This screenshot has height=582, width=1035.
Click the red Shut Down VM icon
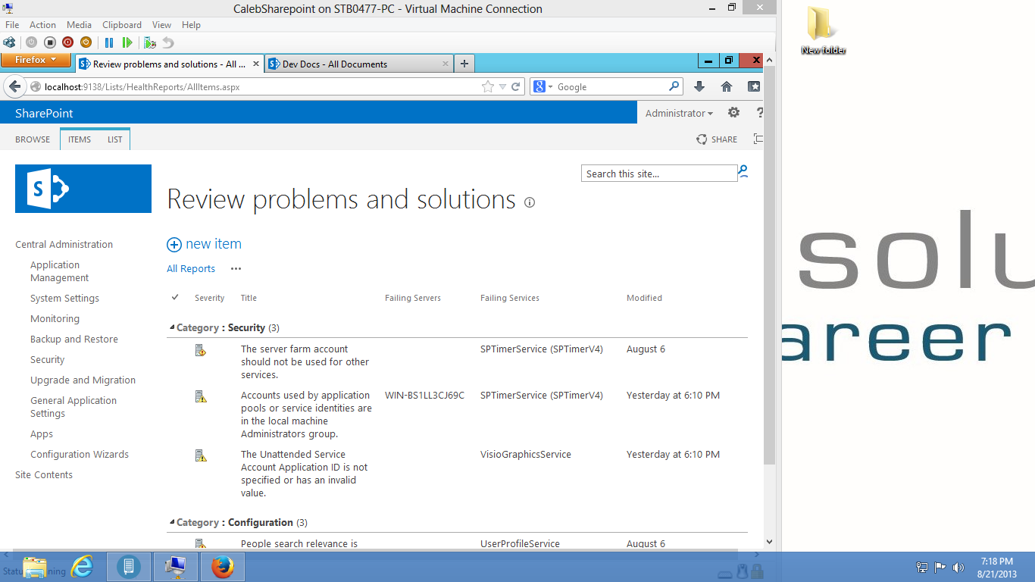coord(68,42)
